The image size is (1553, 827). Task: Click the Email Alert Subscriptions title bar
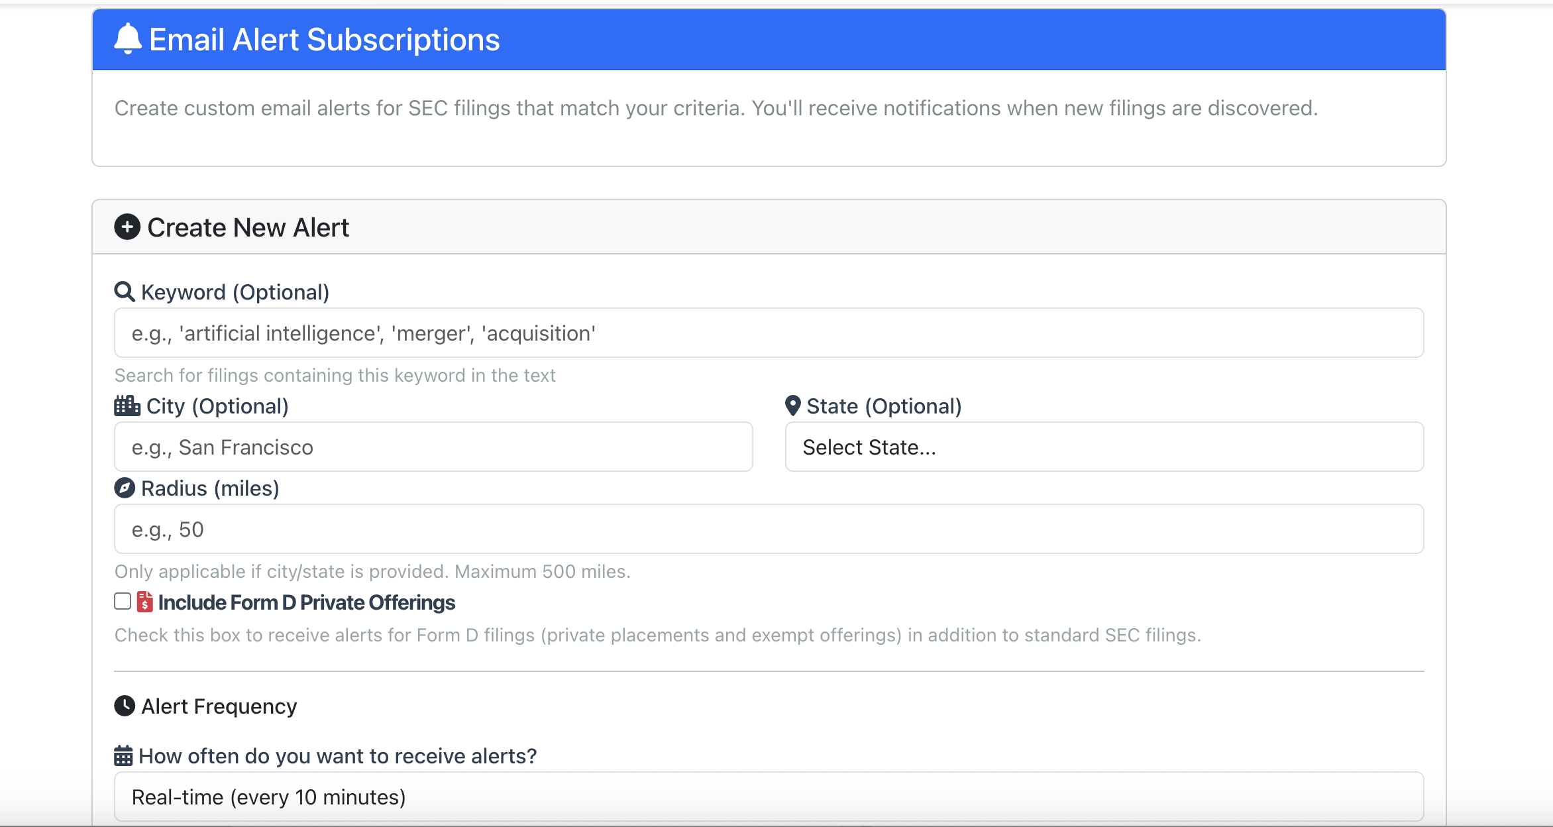[x=769, y=39]
